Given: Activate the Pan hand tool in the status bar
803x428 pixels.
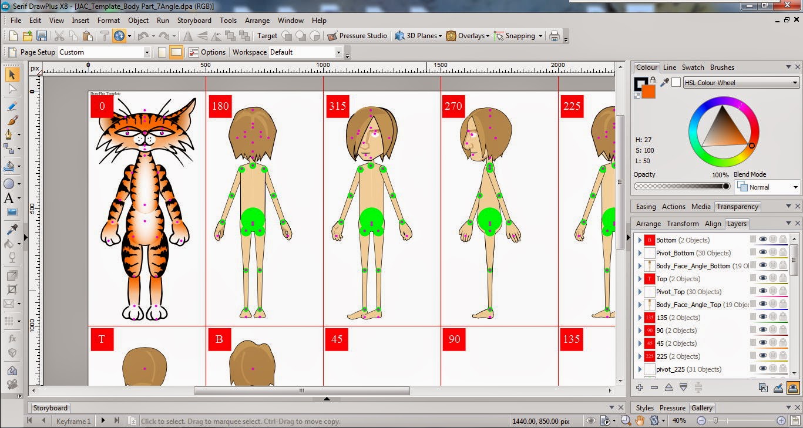Looking at the screenshot, I should [x=639, y=420].
